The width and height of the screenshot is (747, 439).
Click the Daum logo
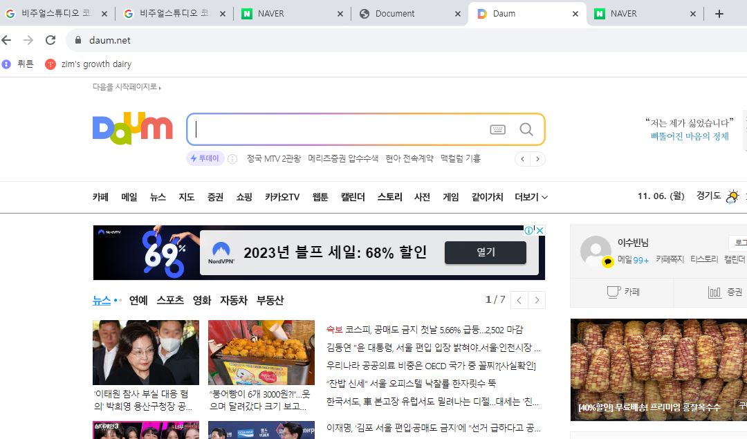click(x=132, y=128)
